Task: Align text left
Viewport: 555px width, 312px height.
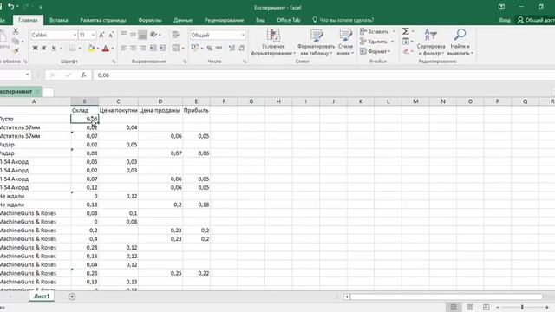Action: click(x=123, y=48)
